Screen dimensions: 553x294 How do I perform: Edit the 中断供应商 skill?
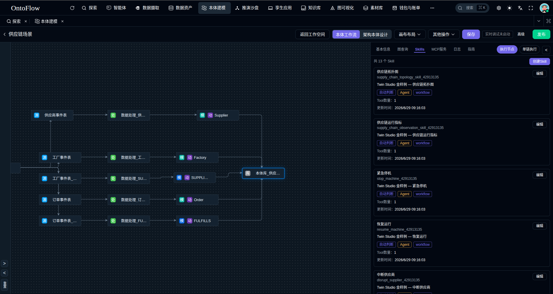540,277
